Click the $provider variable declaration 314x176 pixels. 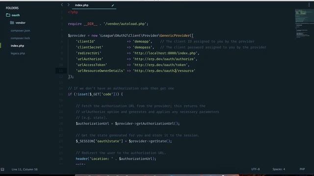(x=77, y=36)
